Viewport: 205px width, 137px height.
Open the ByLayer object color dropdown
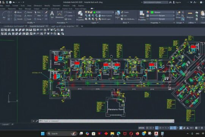[162, 12]
